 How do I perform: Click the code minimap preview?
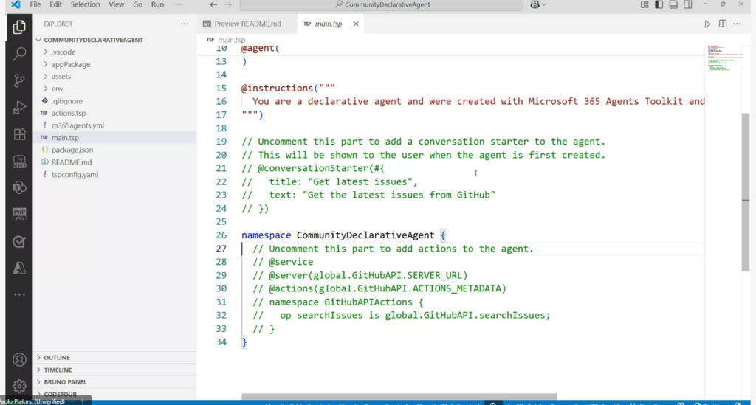coord(724,58)
